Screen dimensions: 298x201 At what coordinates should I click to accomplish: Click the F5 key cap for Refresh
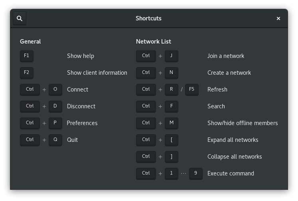pos(191,90)
